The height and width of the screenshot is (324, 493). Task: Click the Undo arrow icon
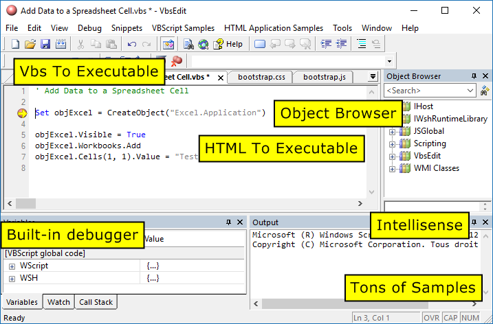131,44
